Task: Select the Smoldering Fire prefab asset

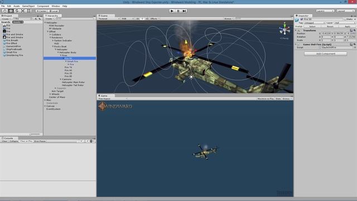Action: (x=15, y=55)
